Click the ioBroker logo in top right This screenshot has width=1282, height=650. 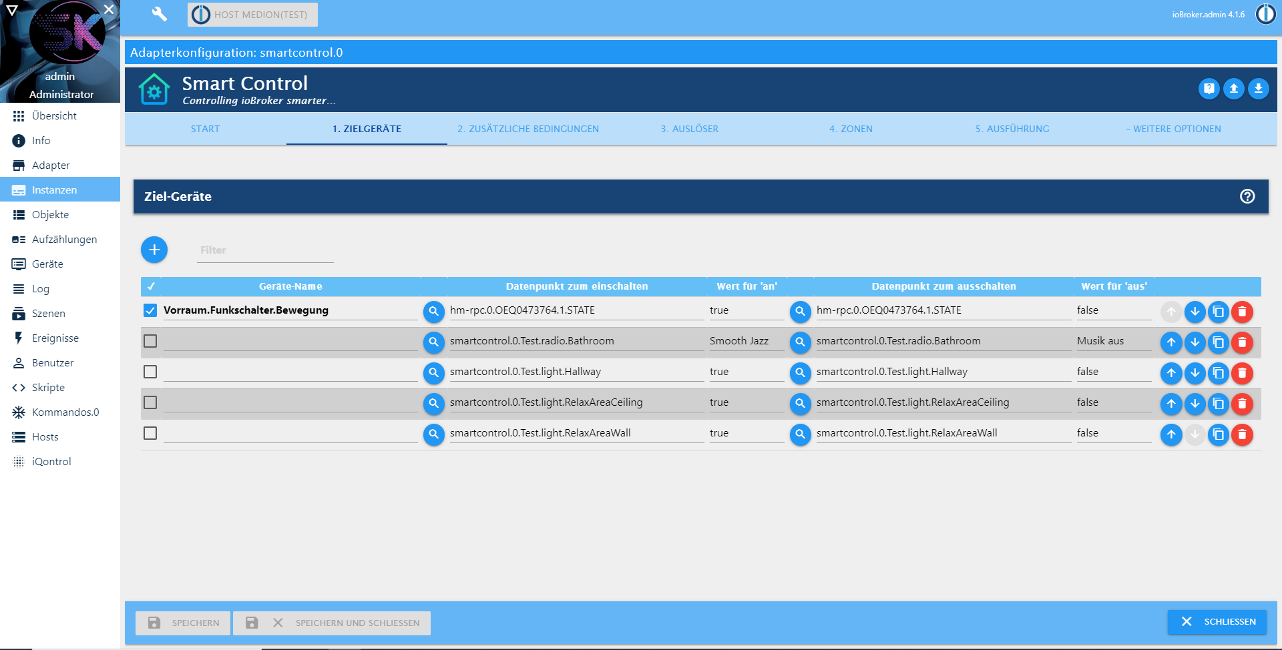tap(1265, 14)
